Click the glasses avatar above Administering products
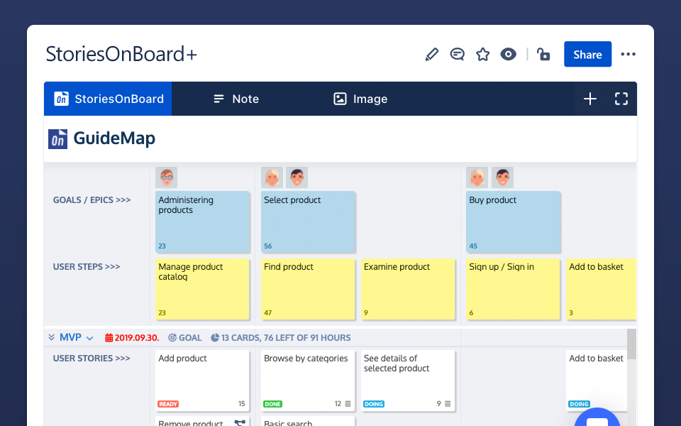This screenshot has height=426, width=681. pyautogui.click(x=166, y=177)
